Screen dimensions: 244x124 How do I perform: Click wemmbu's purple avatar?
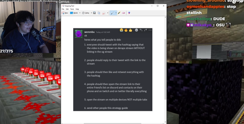pos(79,34)
